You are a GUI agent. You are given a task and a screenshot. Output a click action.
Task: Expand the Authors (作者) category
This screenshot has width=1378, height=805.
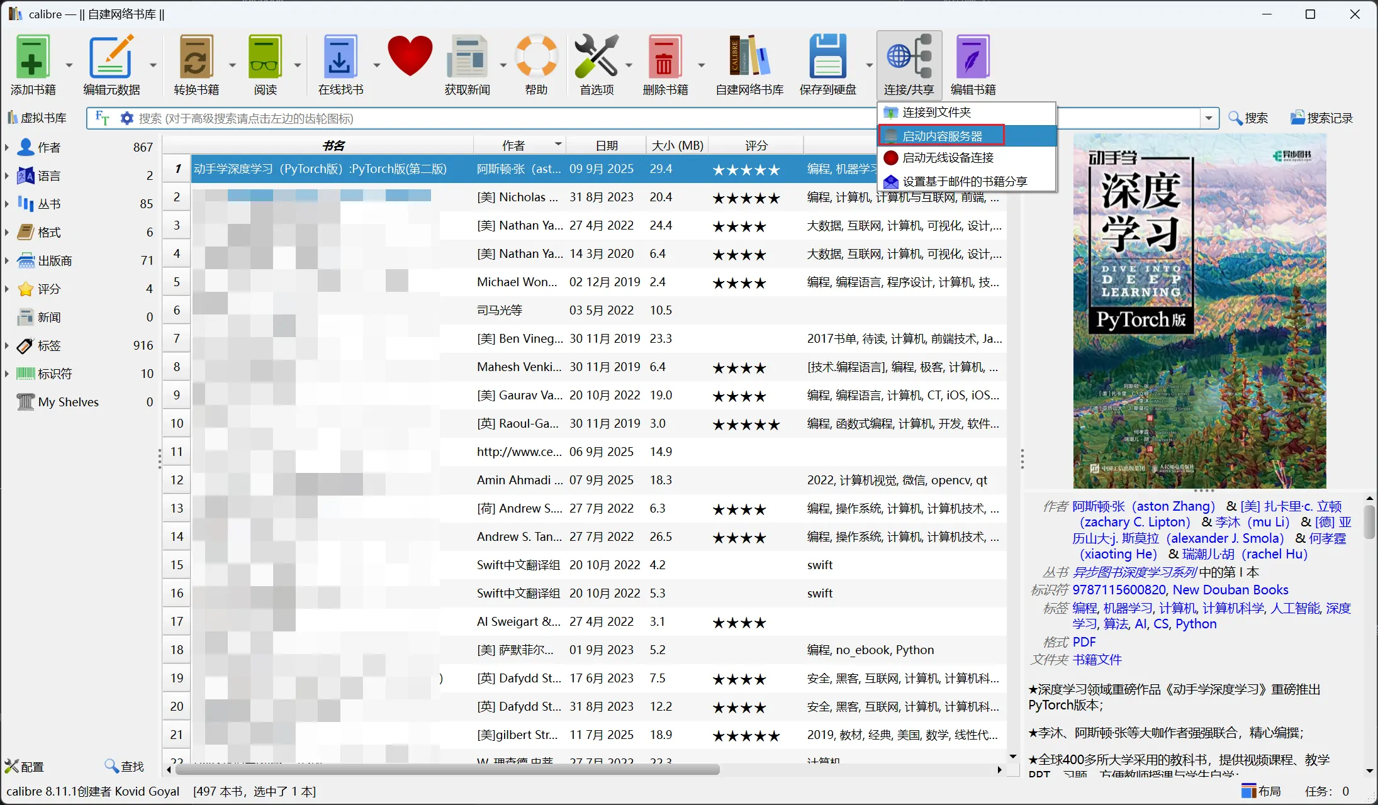tap(7, 147)
